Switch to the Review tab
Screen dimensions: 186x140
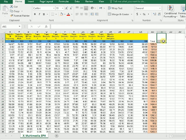(89, 1)
